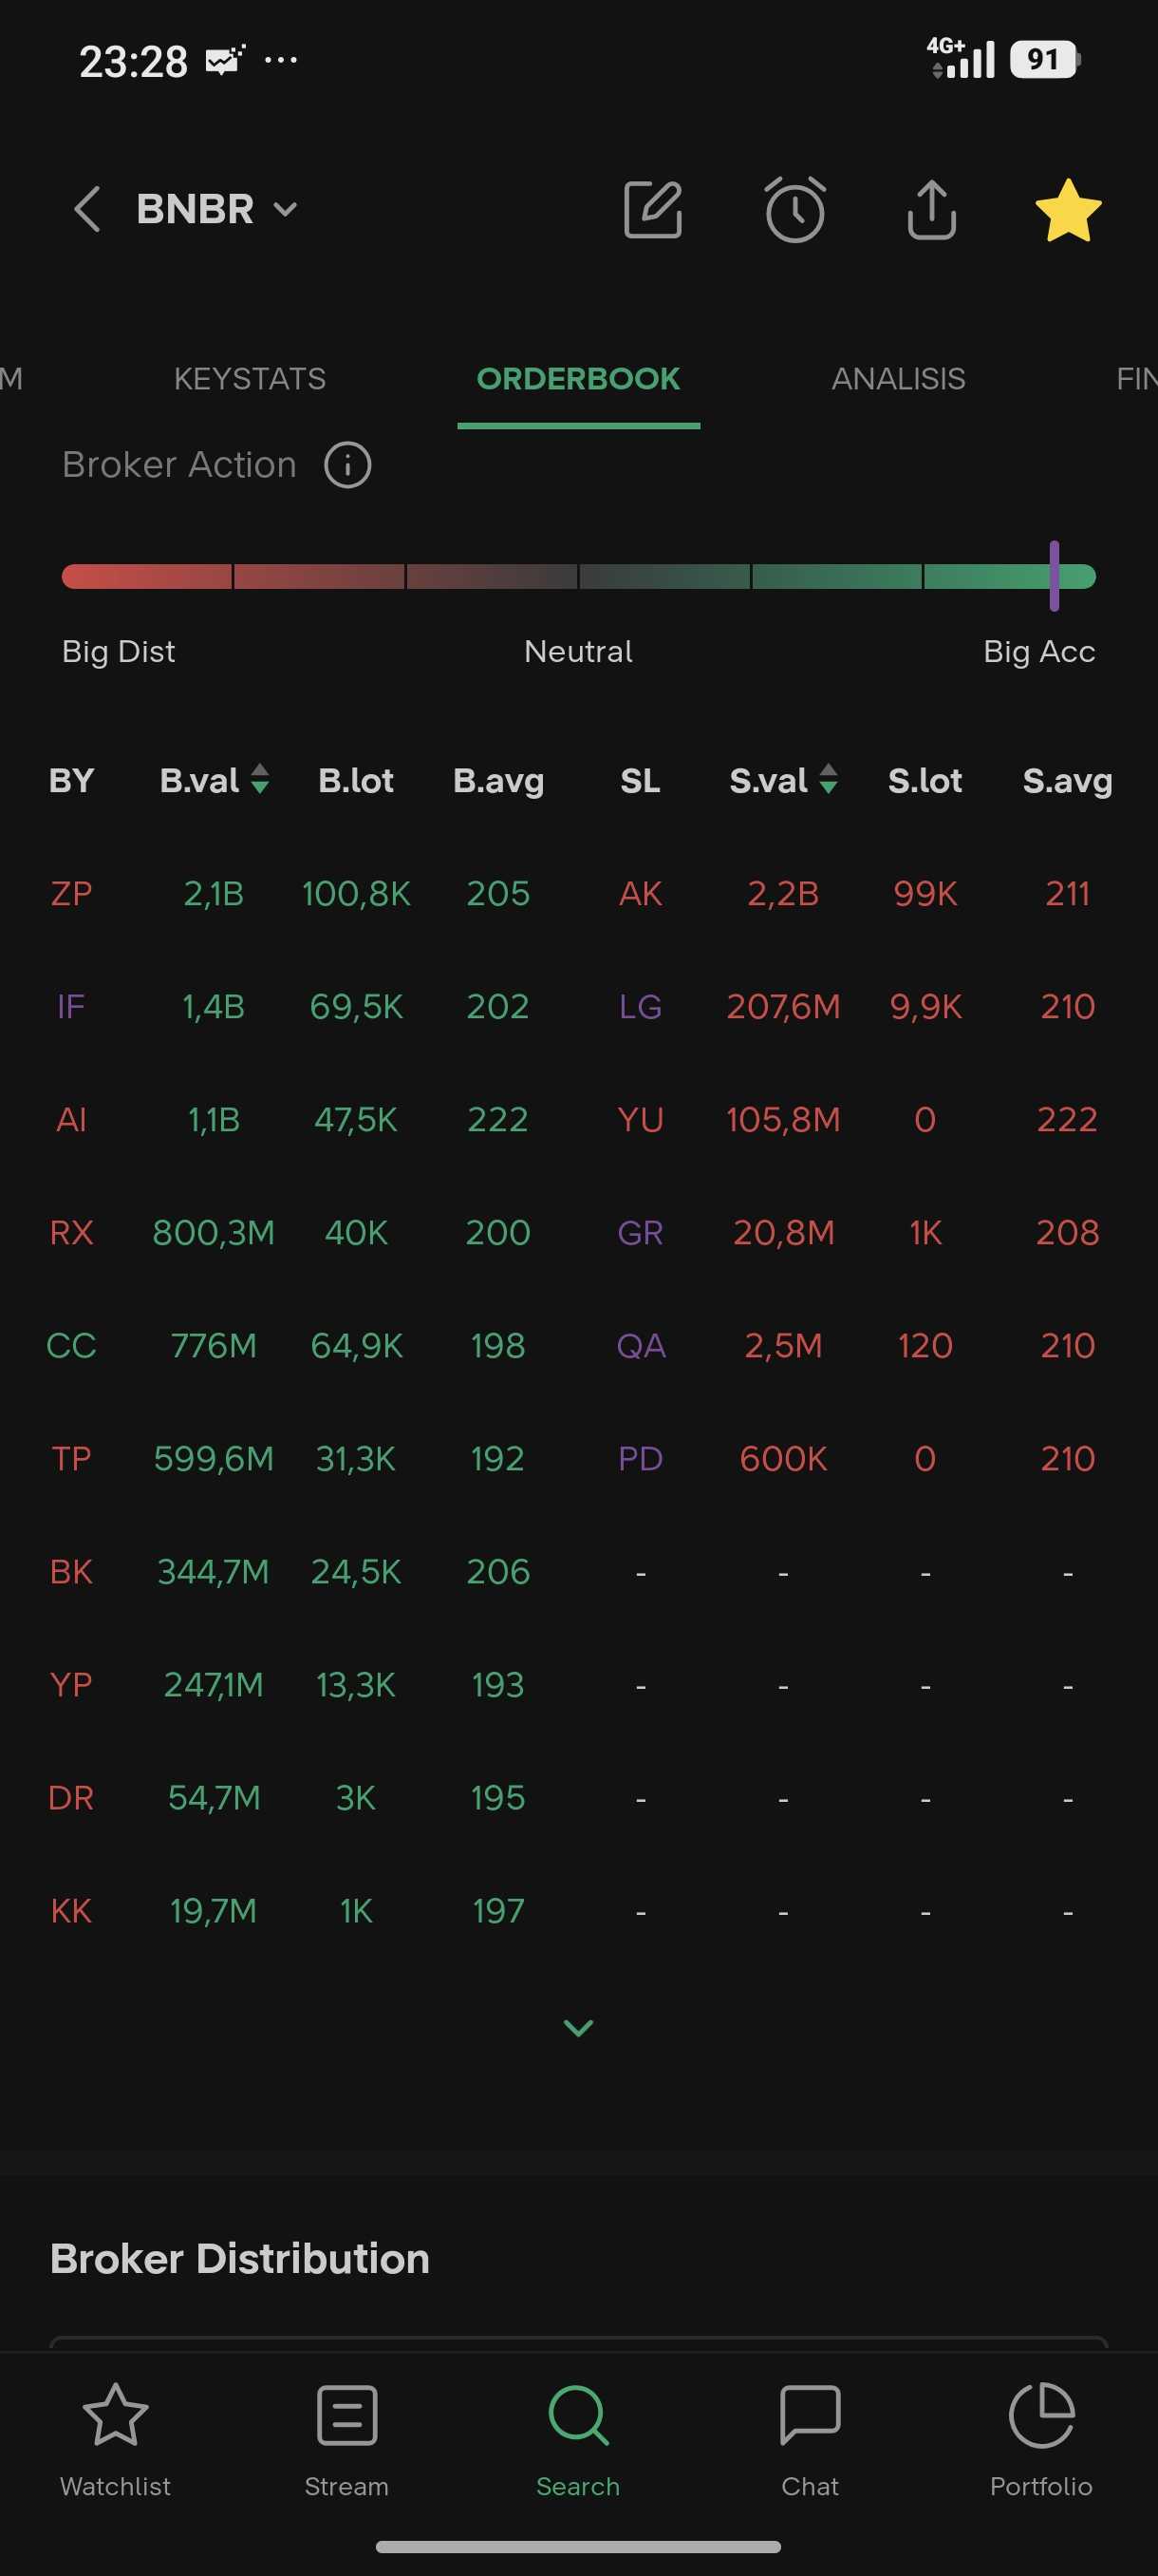This screenshot has height=2576, width=1158.
Task: Select seller broker AK code
Action: pyautogui.click(x=641, y=893)
